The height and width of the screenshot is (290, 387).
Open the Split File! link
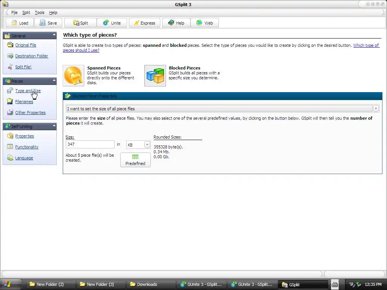(x=23, y=67)
